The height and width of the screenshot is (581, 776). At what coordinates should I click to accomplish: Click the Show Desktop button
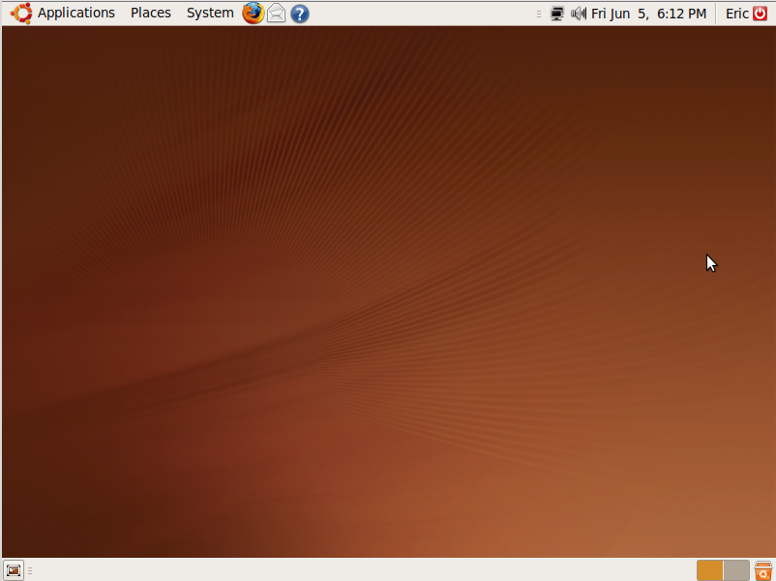pos(14,570)
